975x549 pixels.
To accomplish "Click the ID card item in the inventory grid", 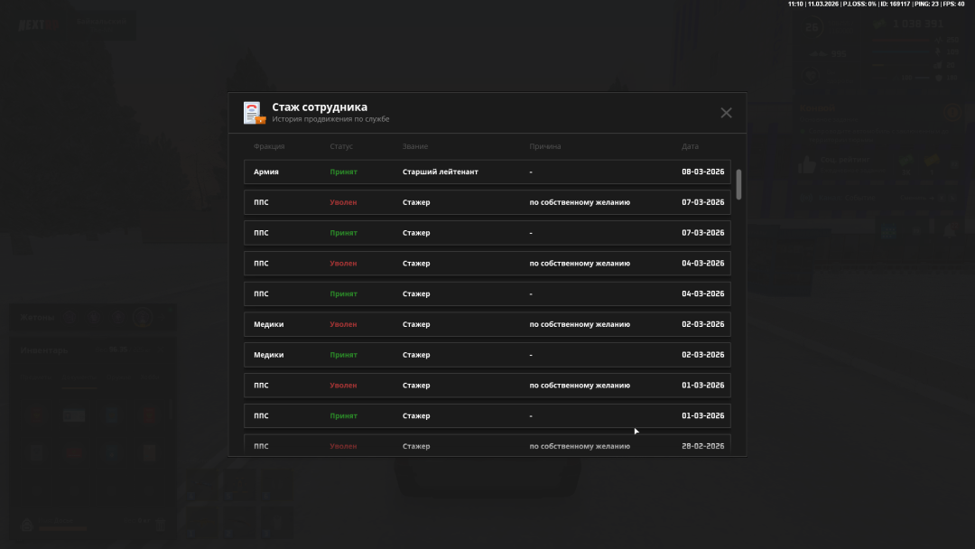I will pos(74,415).
